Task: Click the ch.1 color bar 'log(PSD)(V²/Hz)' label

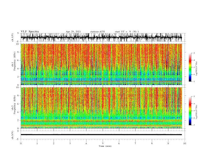Action: tap(197, 69)
